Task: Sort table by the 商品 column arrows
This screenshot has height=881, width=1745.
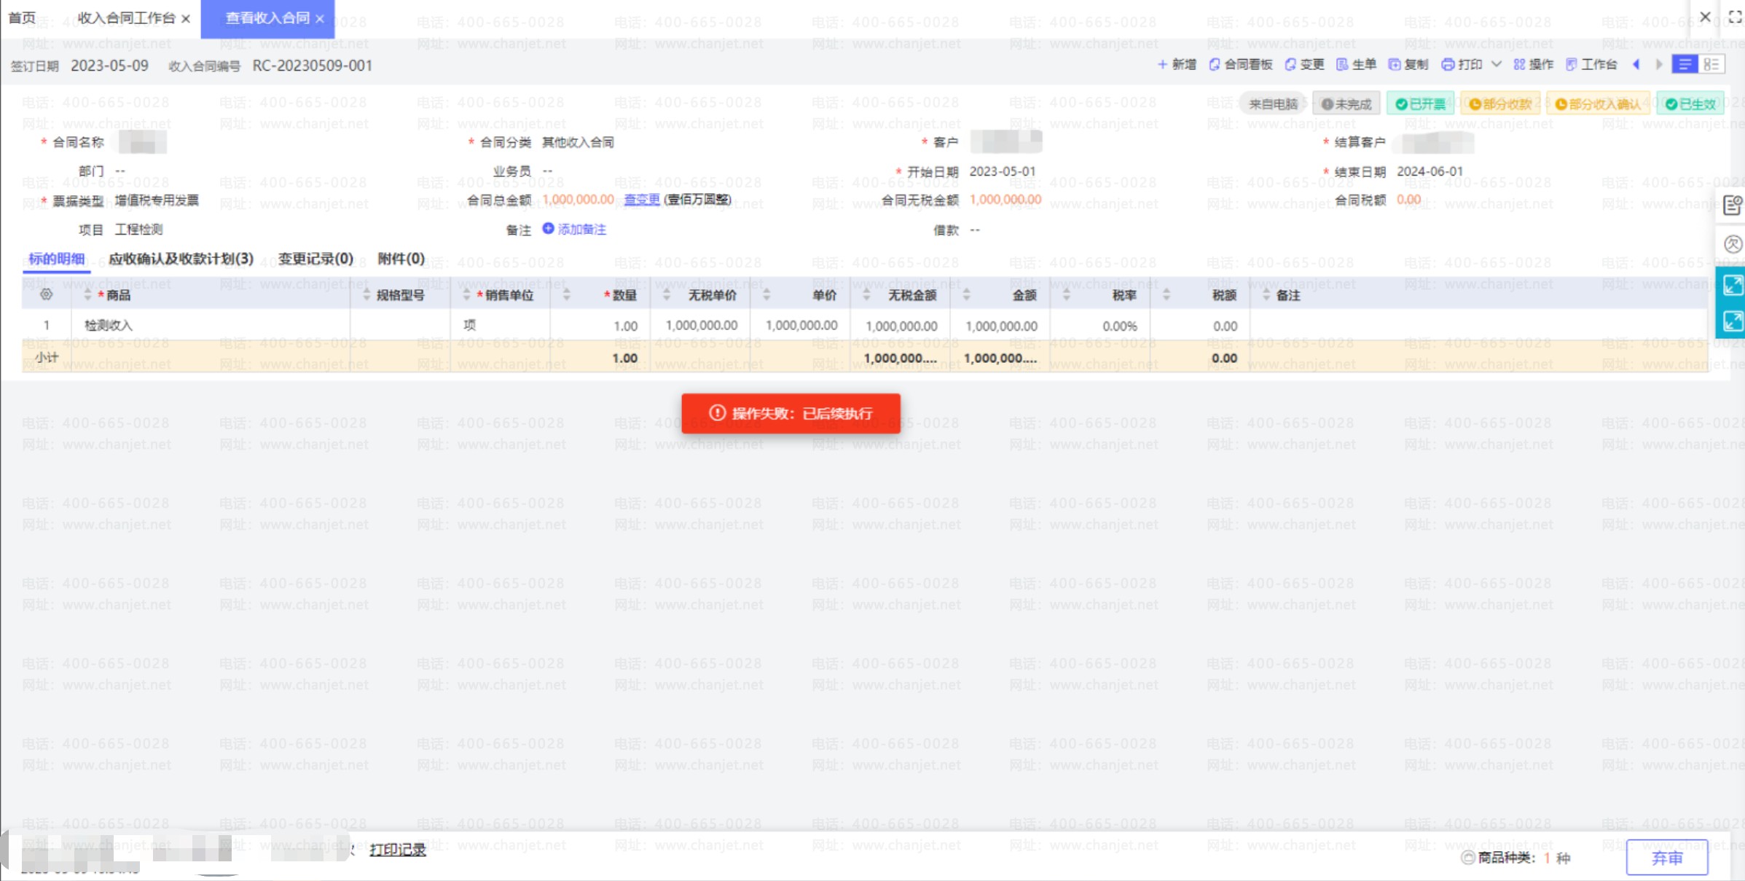Action: (x=87, y=295)
